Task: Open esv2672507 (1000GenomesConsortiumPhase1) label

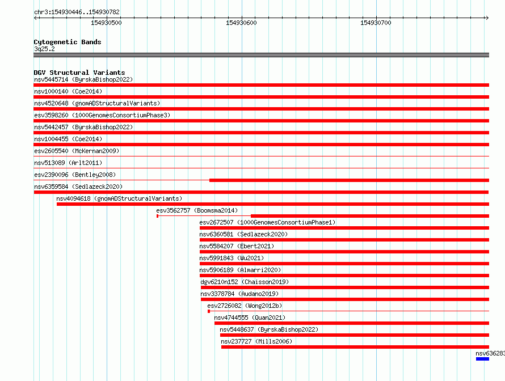Action: [267, 222]
